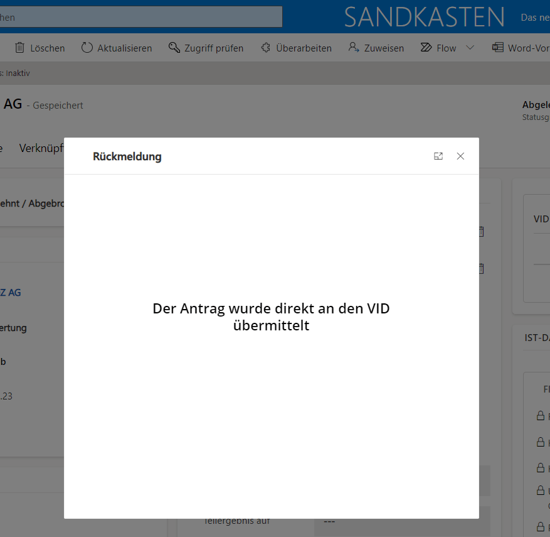Click the Rückmeldung dialog title
The height and width of the screenshot is (537, 550).
pos(127,156)
